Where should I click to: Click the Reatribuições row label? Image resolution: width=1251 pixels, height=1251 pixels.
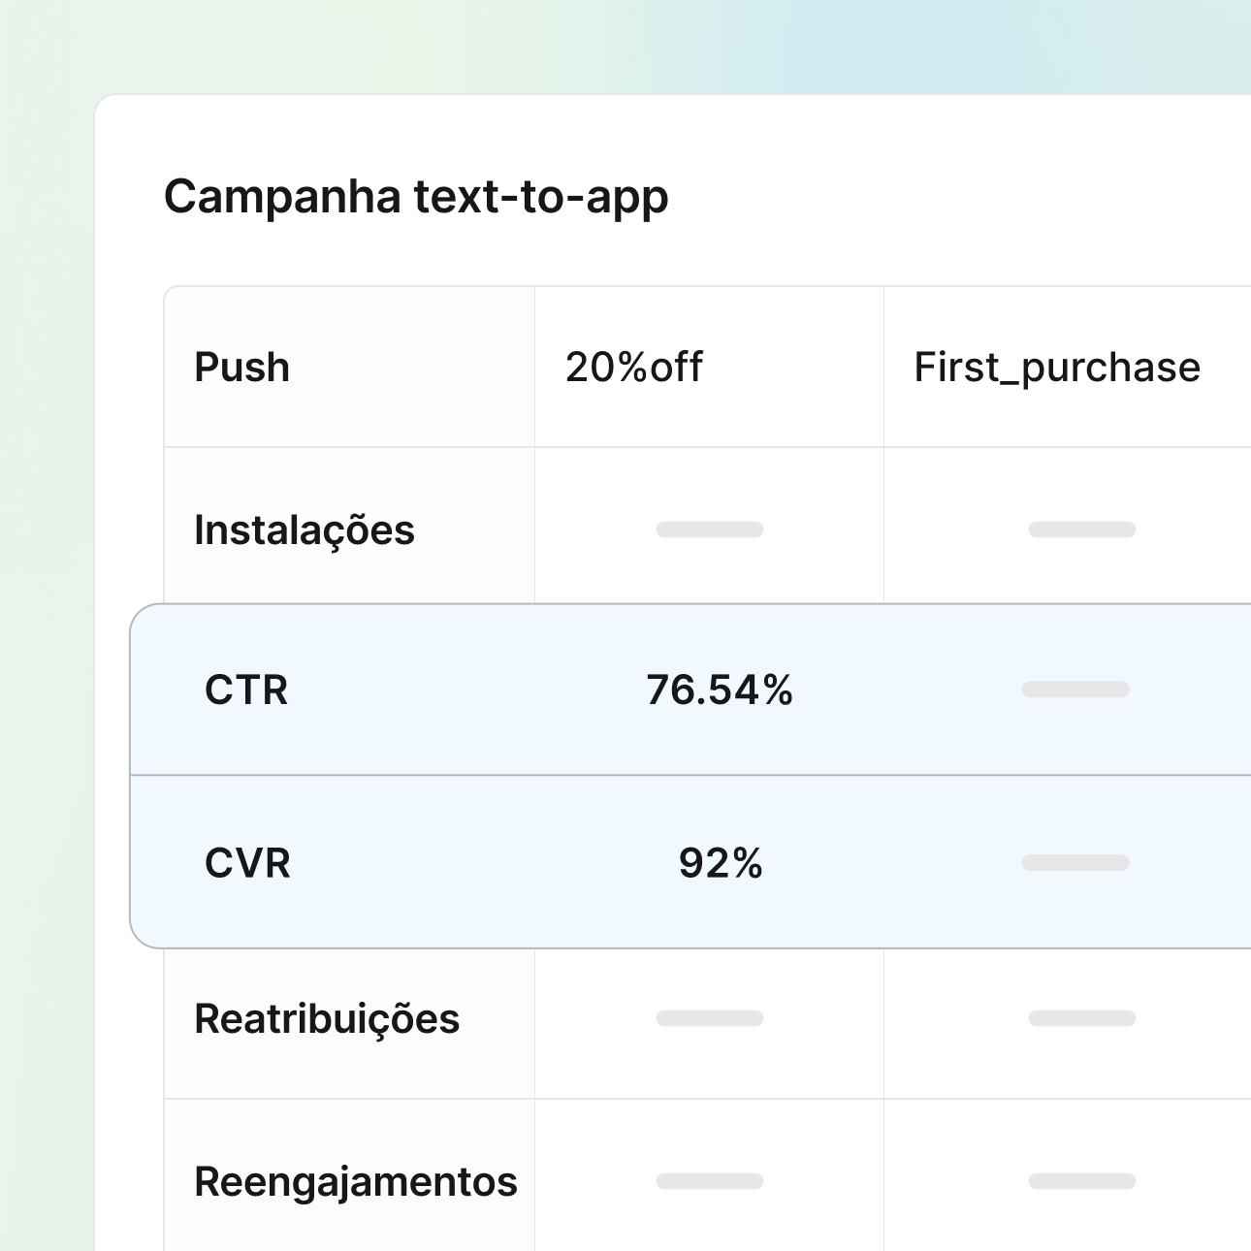[x=327, y=1019]
